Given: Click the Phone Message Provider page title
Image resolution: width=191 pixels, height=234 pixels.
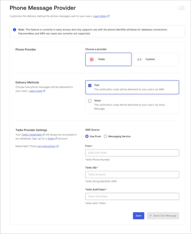Looking at the screenshot, I should pyautogui.click(x=43, y=8).
